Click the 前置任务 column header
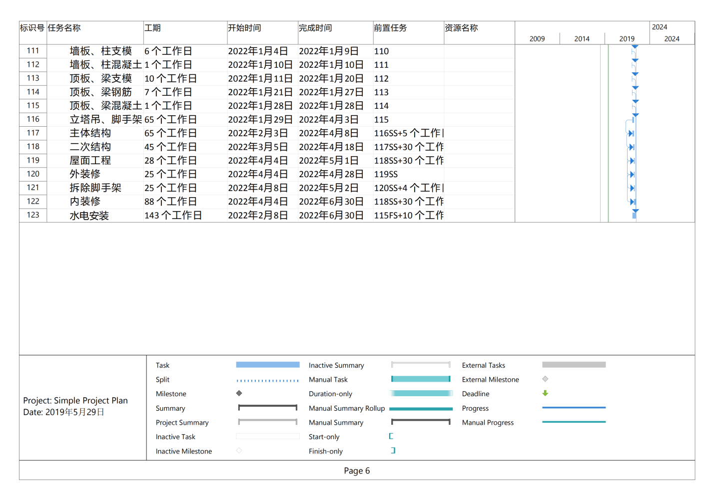This screenshot has height=501, width=714. pos(390,28)
